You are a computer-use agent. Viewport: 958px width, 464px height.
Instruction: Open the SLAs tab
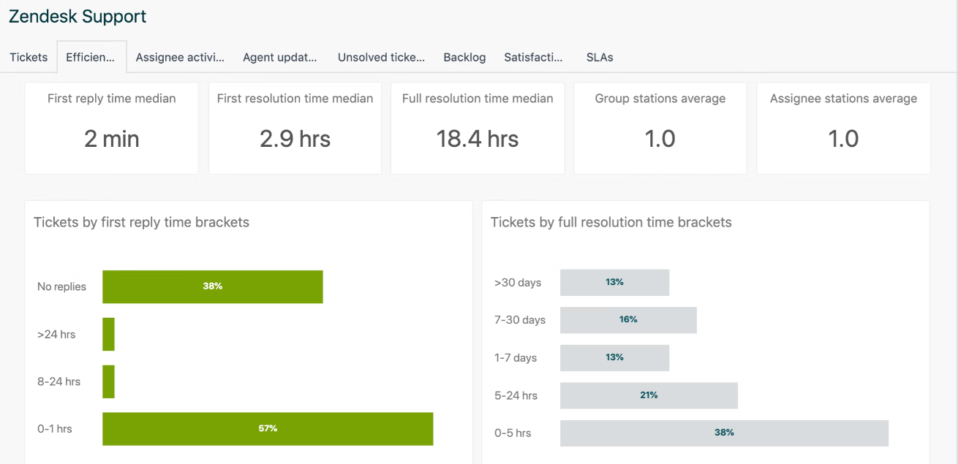click(600, 57)
